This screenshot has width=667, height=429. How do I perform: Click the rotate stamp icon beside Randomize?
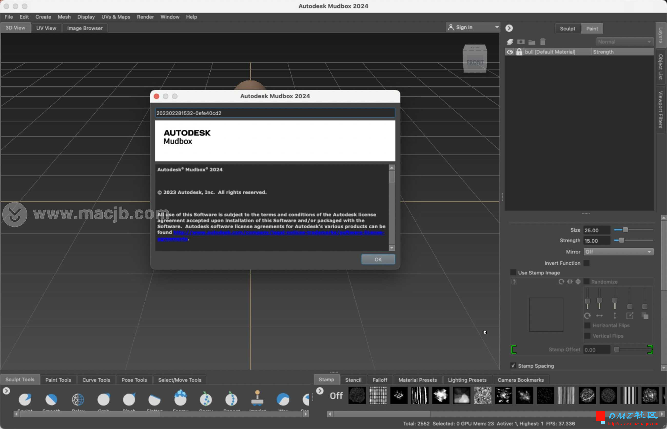tap(561, 282)
